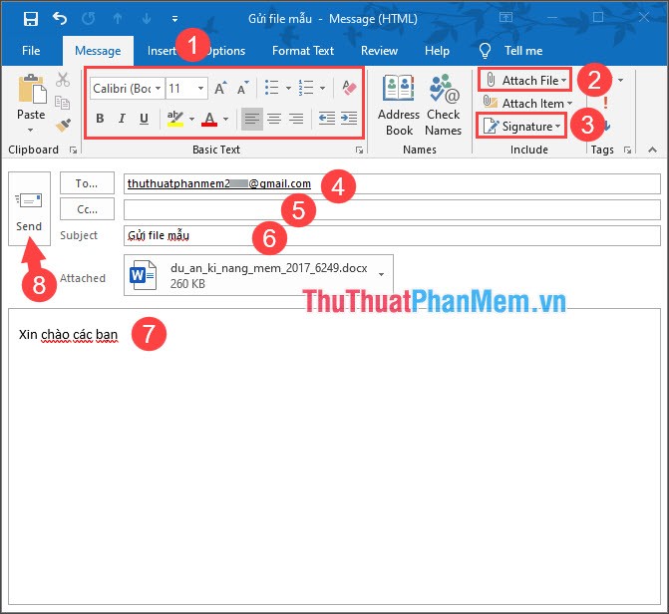Open the Signature menu
669x614 pixels.
click(x=521, y=126)
